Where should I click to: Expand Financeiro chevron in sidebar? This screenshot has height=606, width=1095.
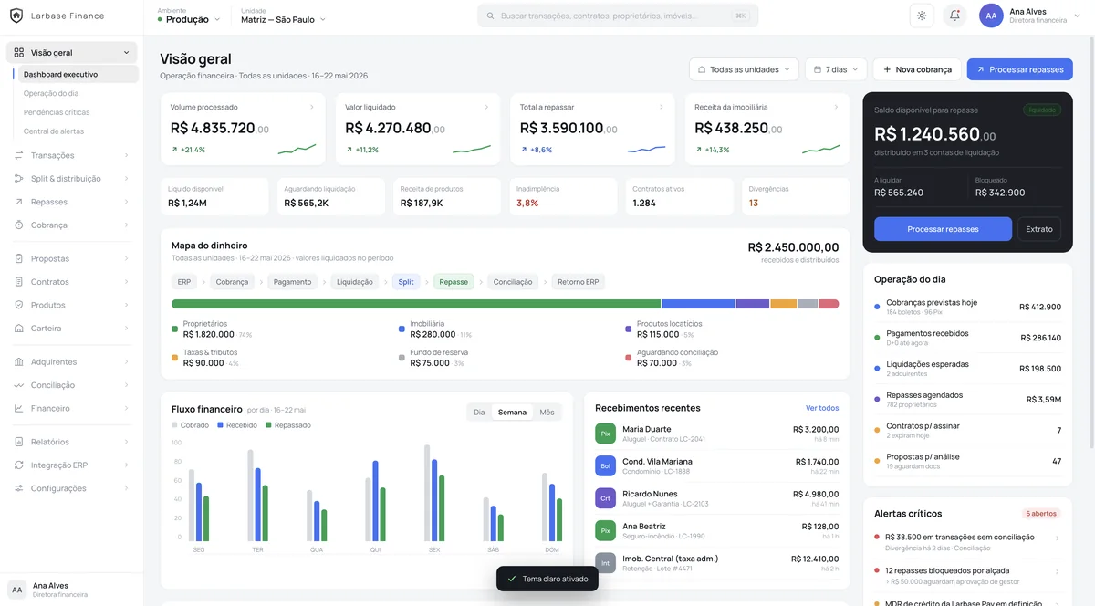[x=126, y=408]
